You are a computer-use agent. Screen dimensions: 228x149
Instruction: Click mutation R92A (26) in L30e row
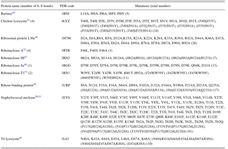pyautogui.click(x=189, y=43)
